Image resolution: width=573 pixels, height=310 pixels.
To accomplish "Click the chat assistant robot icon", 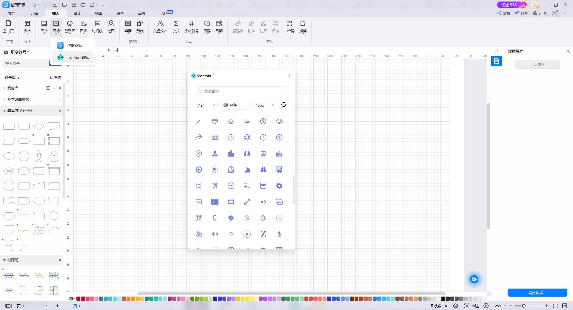I will pyautogui.click(x=474, y=279).
